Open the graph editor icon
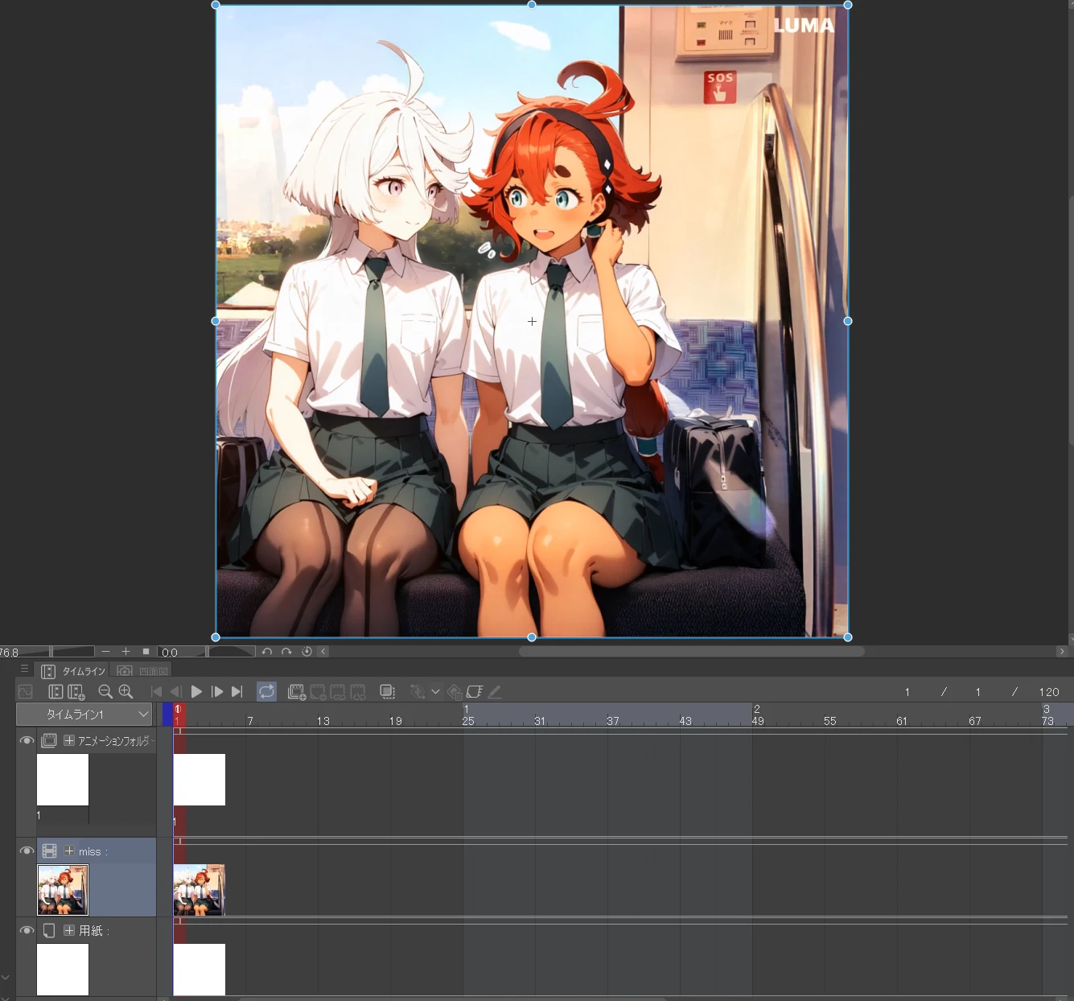Viewport: 1074px width, 1001px height. coord(26,692)
